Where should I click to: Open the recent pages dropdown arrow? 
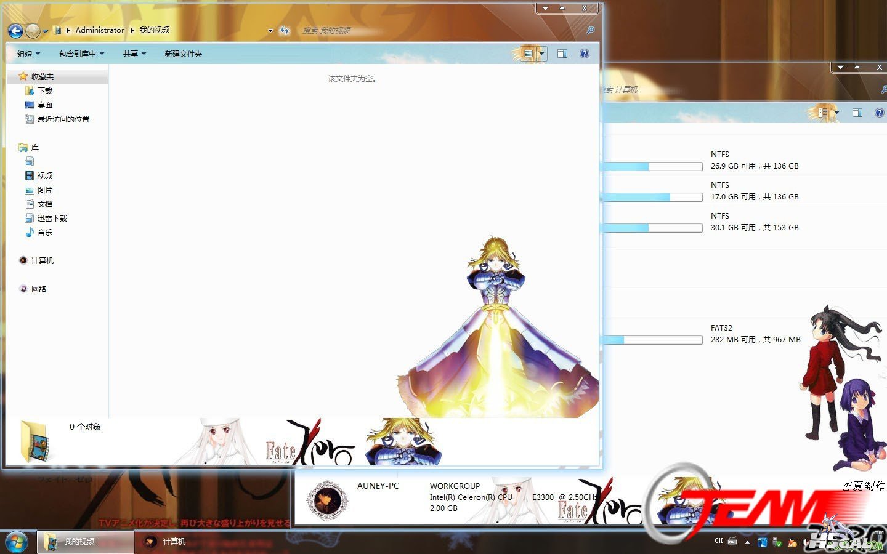coord(45,31)
